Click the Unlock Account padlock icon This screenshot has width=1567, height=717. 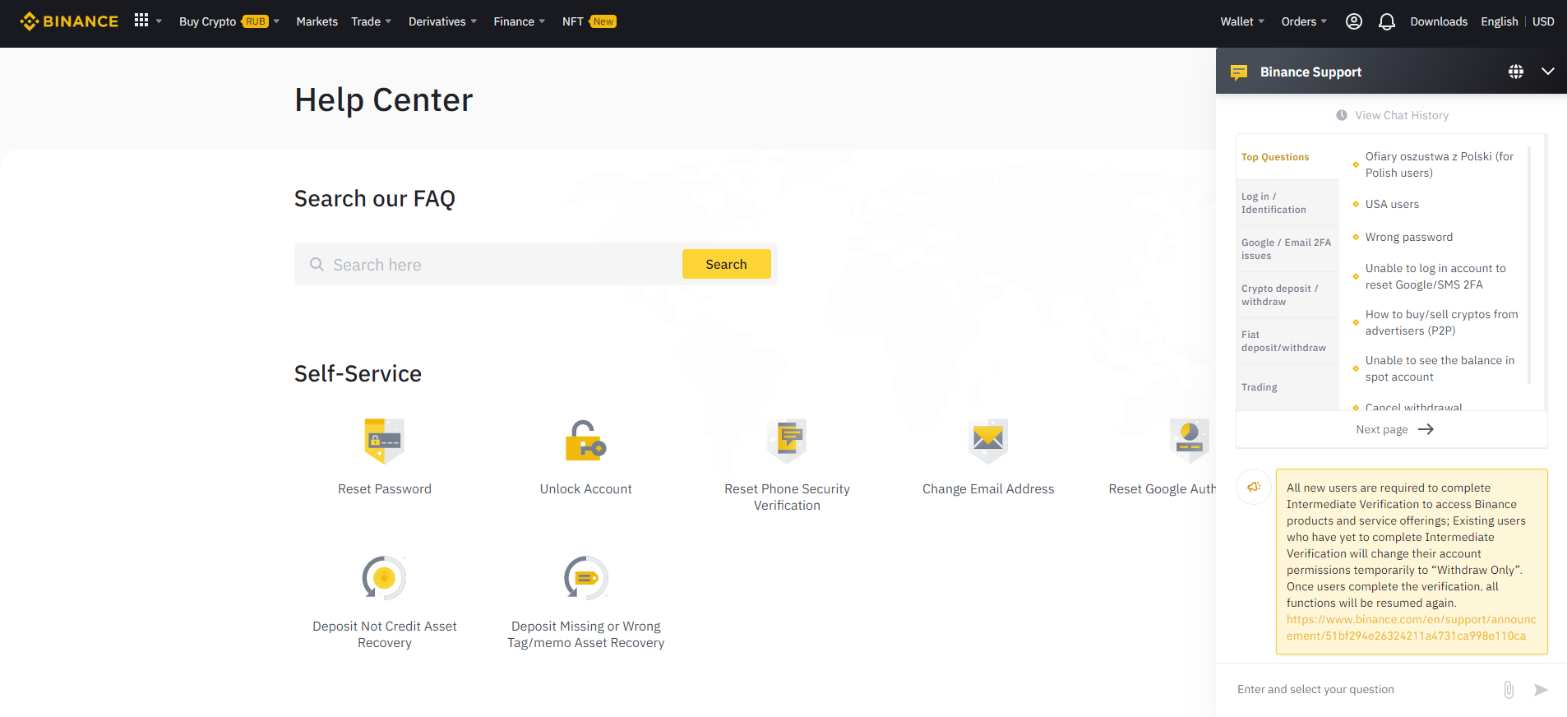586,441
